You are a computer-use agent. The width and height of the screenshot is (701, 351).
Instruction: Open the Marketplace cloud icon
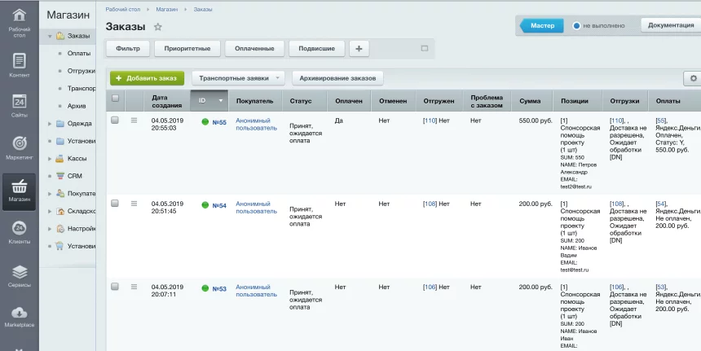[x=19, y=314]
